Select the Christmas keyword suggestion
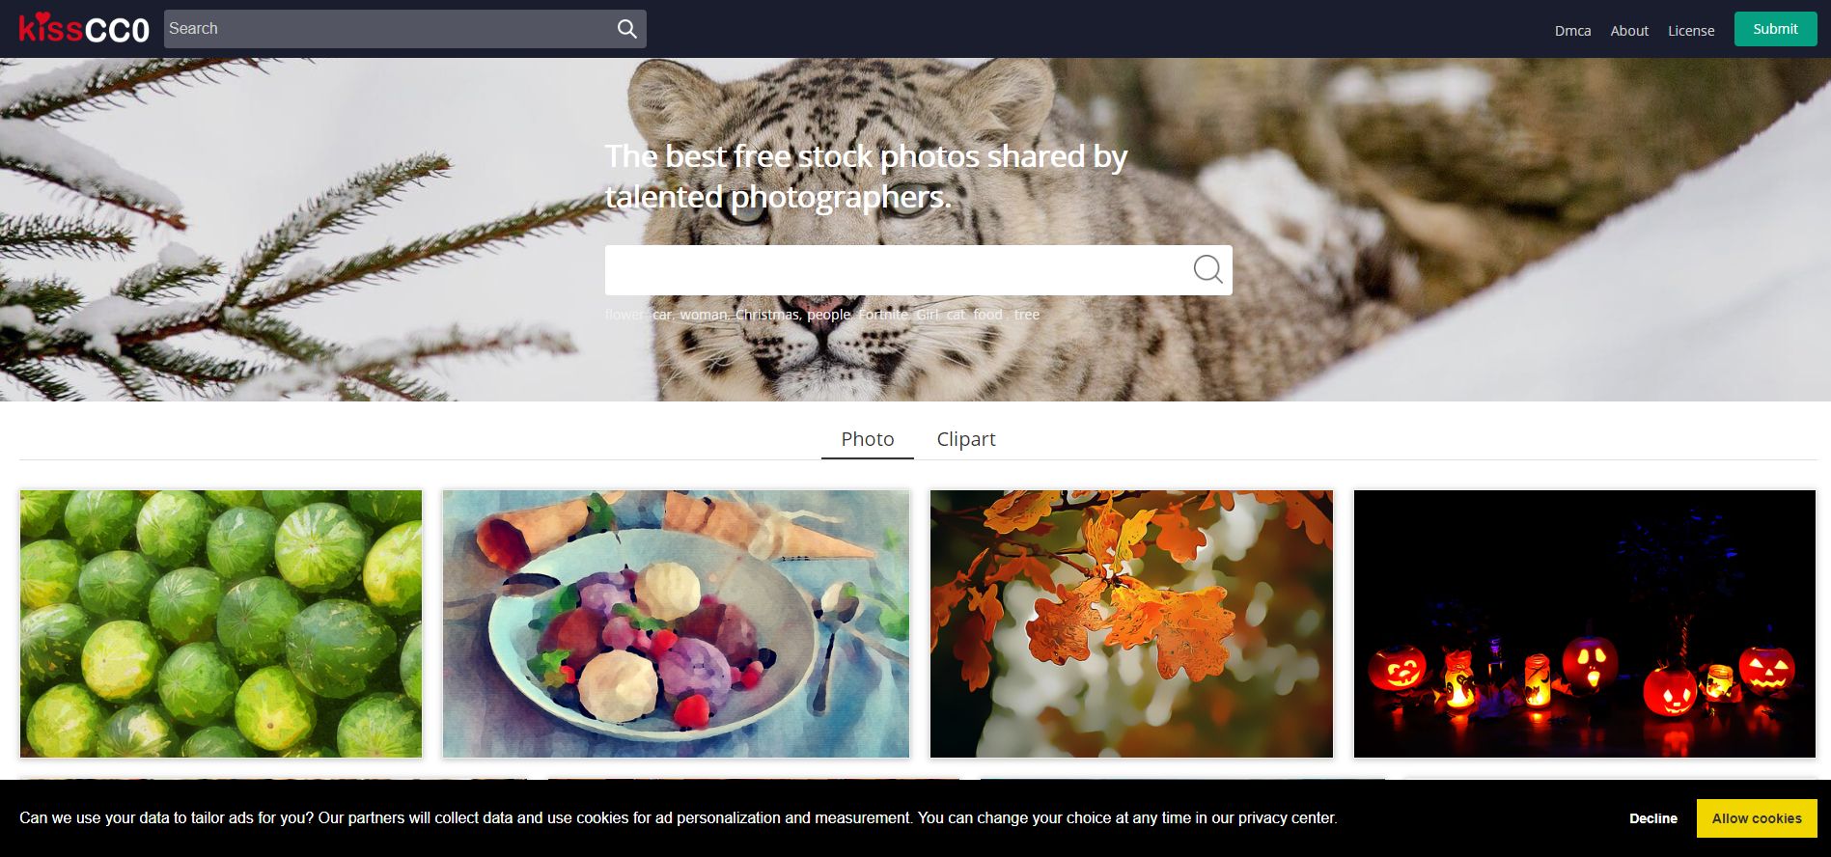The image size is (1831, 857). pos(767,315)
